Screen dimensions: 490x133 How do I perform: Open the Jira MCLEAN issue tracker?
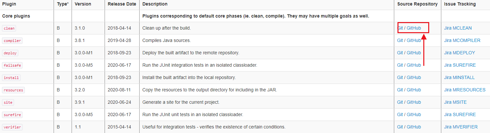(458, 28)
